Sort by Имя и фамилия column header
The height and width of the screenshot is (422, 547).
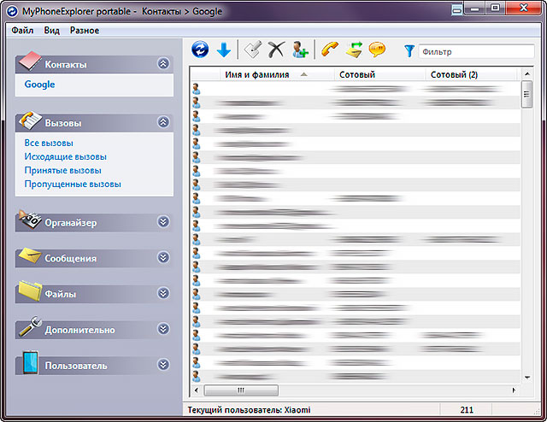[x=277, y=74]
